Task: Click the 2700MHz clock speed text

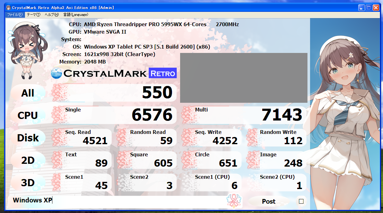Action: [227, 24]
